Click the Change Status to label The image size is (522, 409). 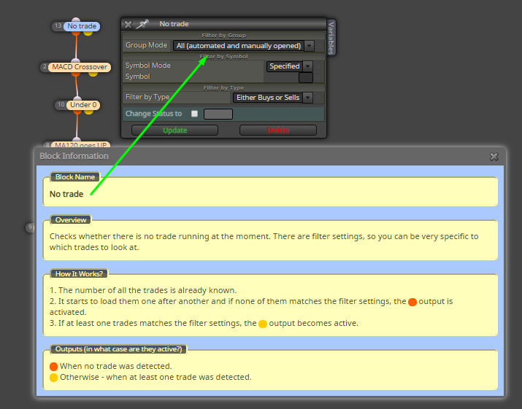[x=153, y=114]
